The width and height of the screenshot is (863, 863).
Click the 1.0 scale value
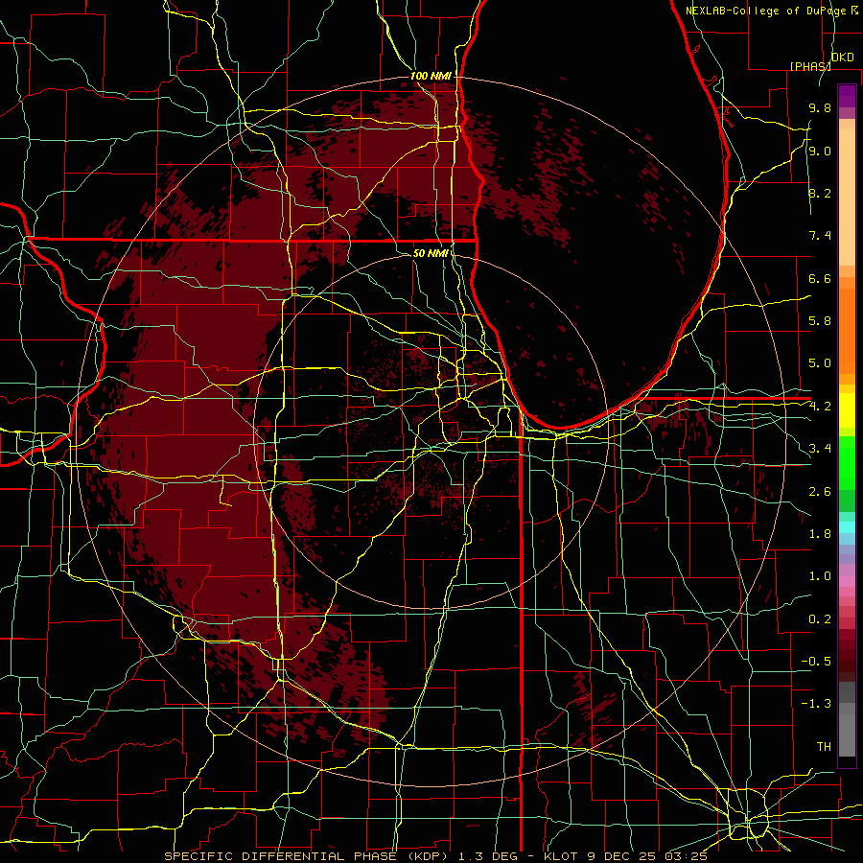tap(820, 576)
